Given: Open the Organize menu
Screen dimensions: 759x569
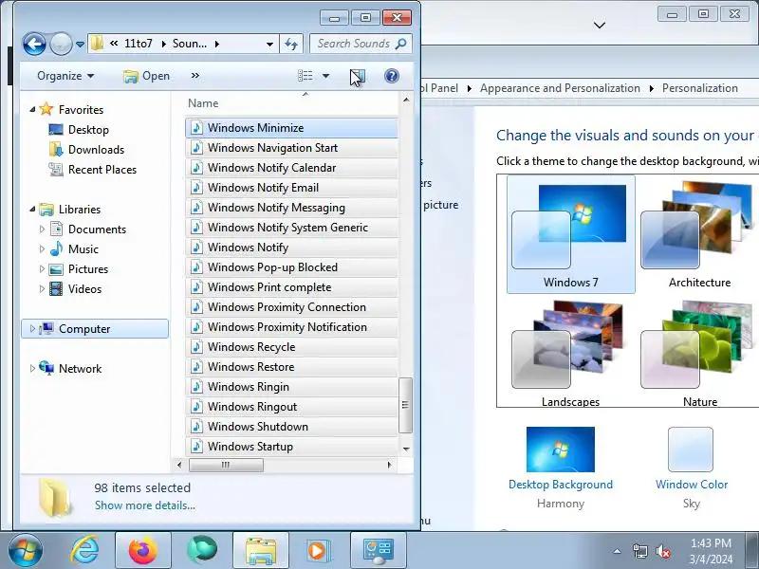Looking at the screenshot, I should tap(65, 76).
